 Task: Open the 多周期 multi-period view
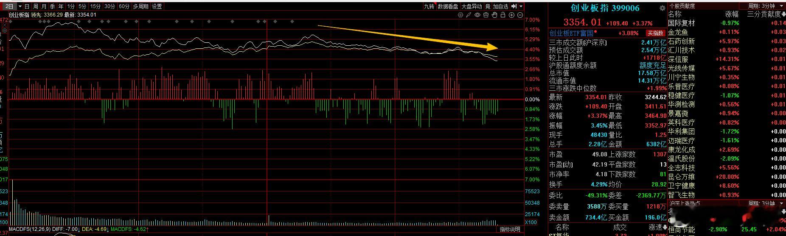[x=140, y=6]
